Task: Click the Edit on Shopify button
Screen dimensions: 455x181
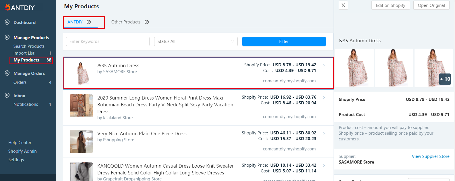Action: pyautogui.click(x=390, y=5)
